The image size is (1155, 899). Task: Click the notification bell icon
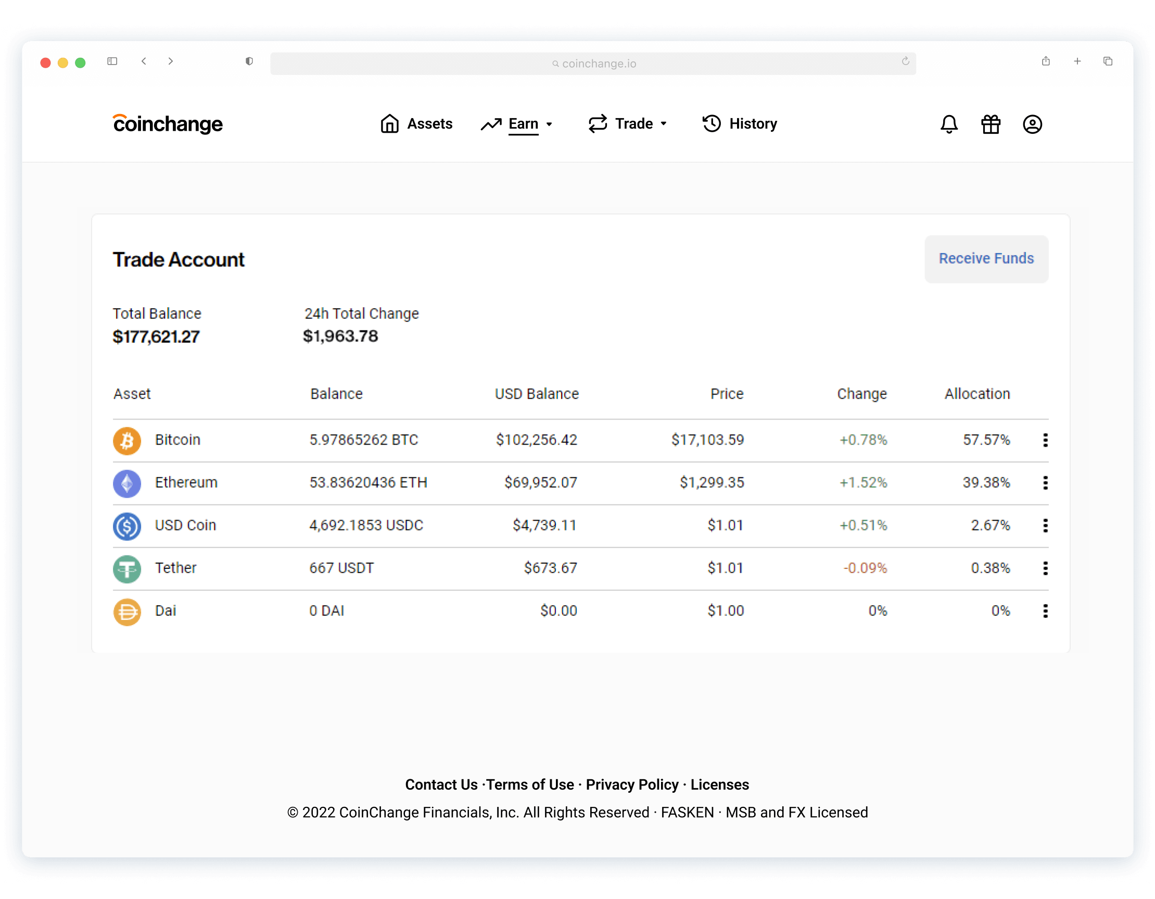pos(948,124)
